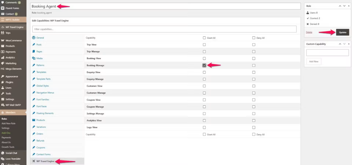Click the Members sidebar icon

pyautogui.click(x=2, y=113)
